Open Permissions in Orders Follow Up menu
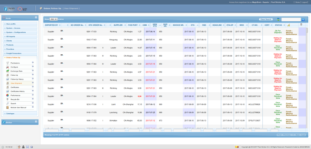The height and width of the screenshot is (149, 311). pyautogui.click(x=15, y=63)
